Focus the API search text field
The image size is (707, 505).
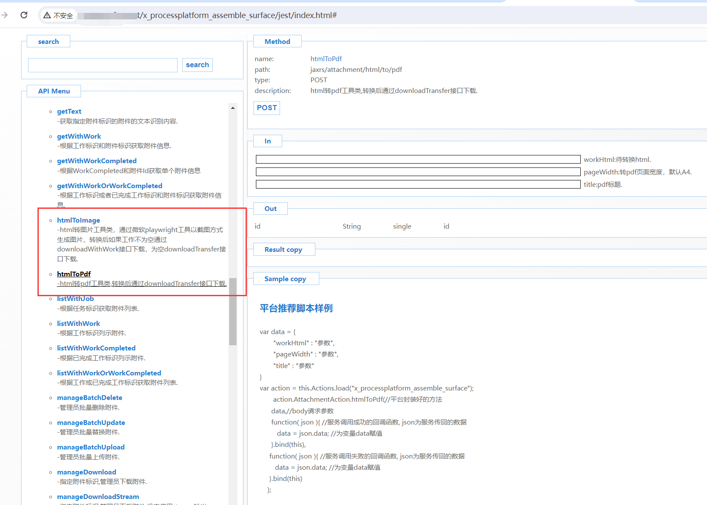click(x=103, y=65)
